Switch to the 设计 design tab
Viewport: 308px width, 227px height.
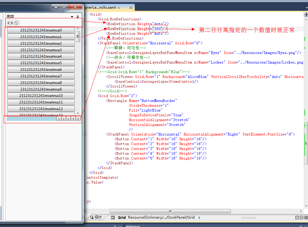click(x=98, y=217)
